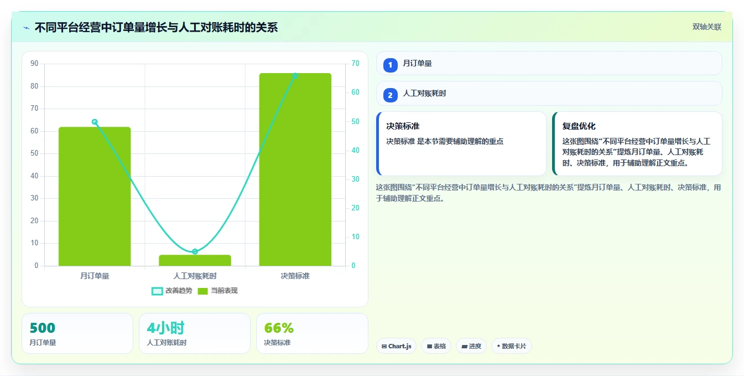Click the 进度 tag
The image size is (744, 376).
tap(471, 346)
